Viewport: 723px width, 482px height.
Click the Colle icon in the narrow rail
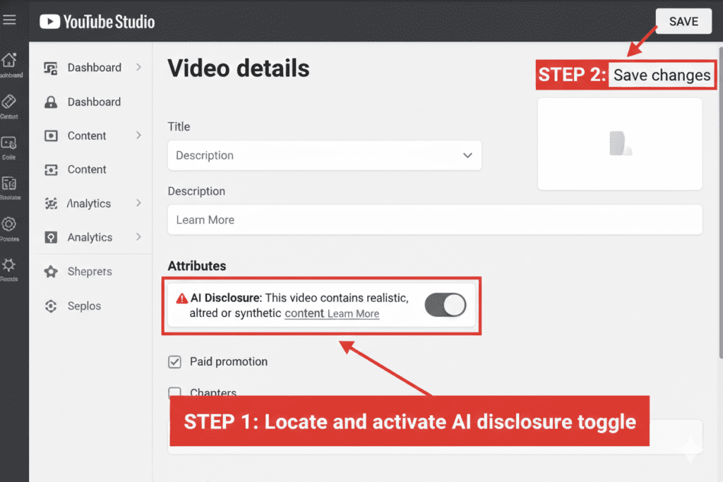(8, 143)
